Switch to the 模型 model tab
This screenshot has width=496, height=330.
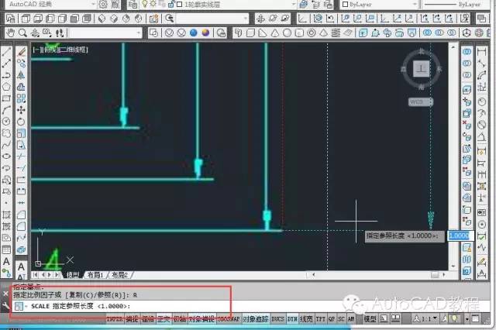point(73,275)
